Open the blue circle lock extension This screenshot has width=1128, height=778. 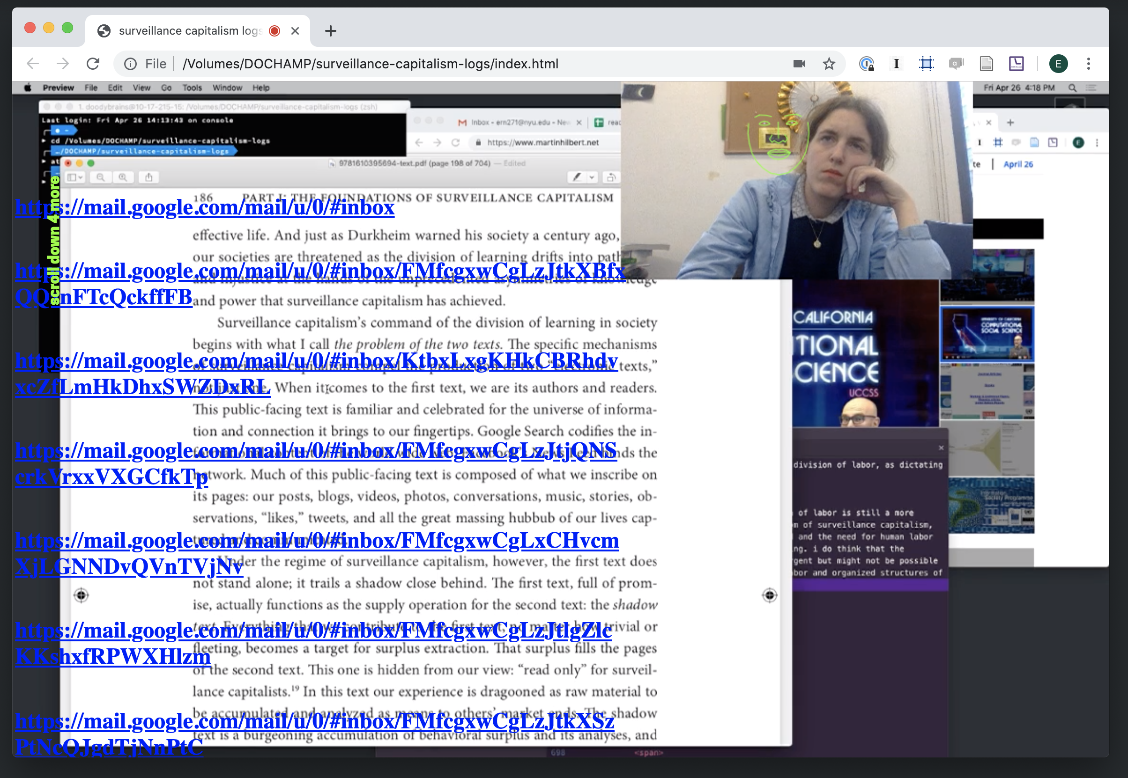pos(866,64)
